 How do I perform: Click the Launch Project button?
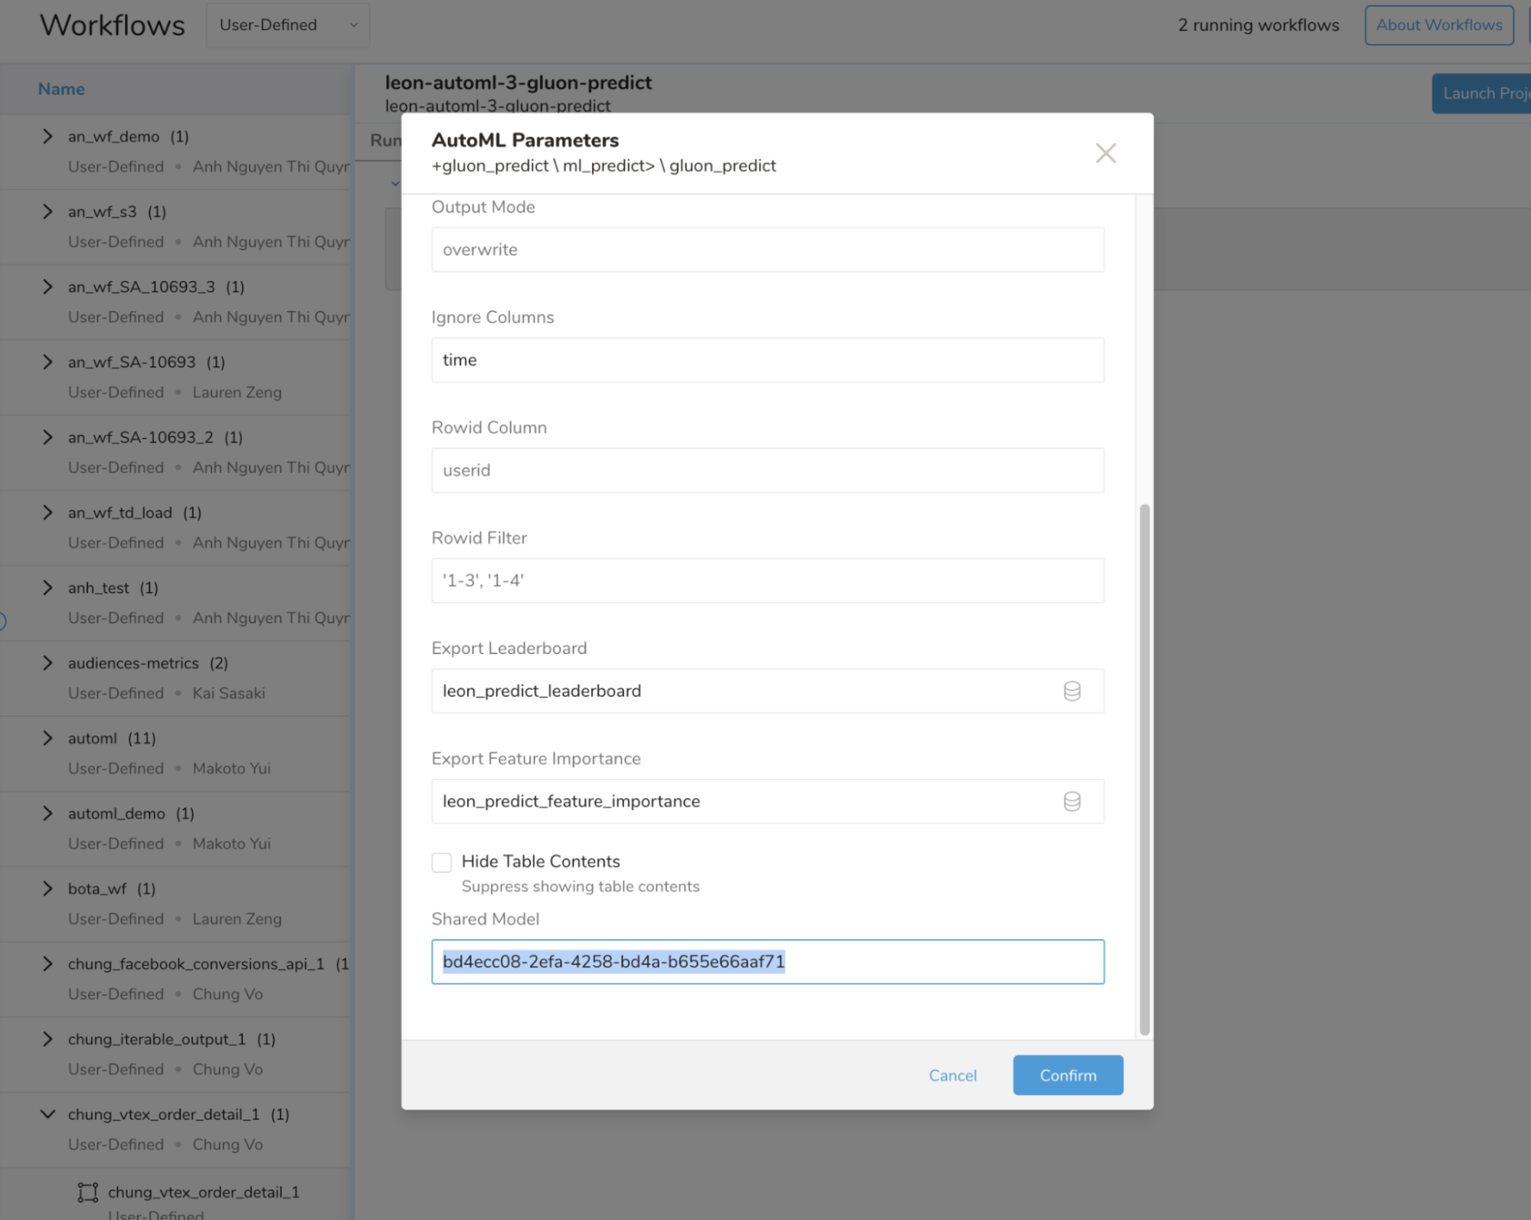(x=1483, y=93)
